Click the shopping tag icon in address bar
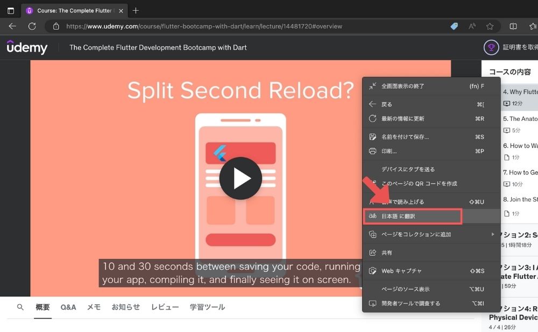The width and height of the screenshot is (538, 332). pos(454,26)
